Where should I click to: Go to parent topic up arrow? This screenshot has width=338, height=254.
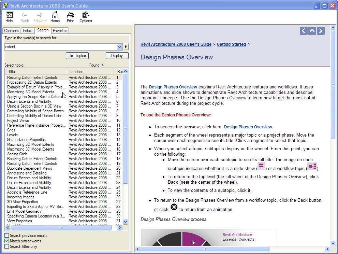(x=312, y=31)
